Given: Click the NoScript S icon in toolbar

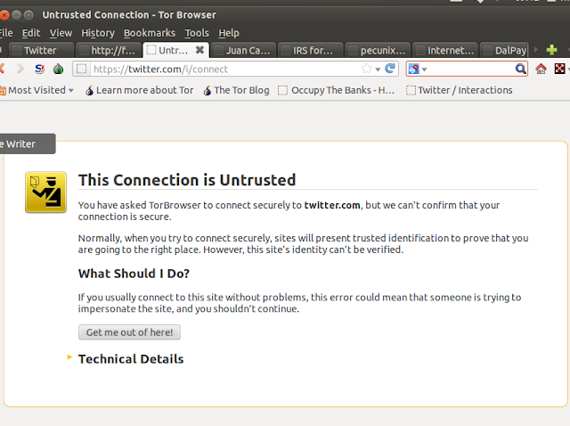Looking at the screenshot, I should coord(39,69).
